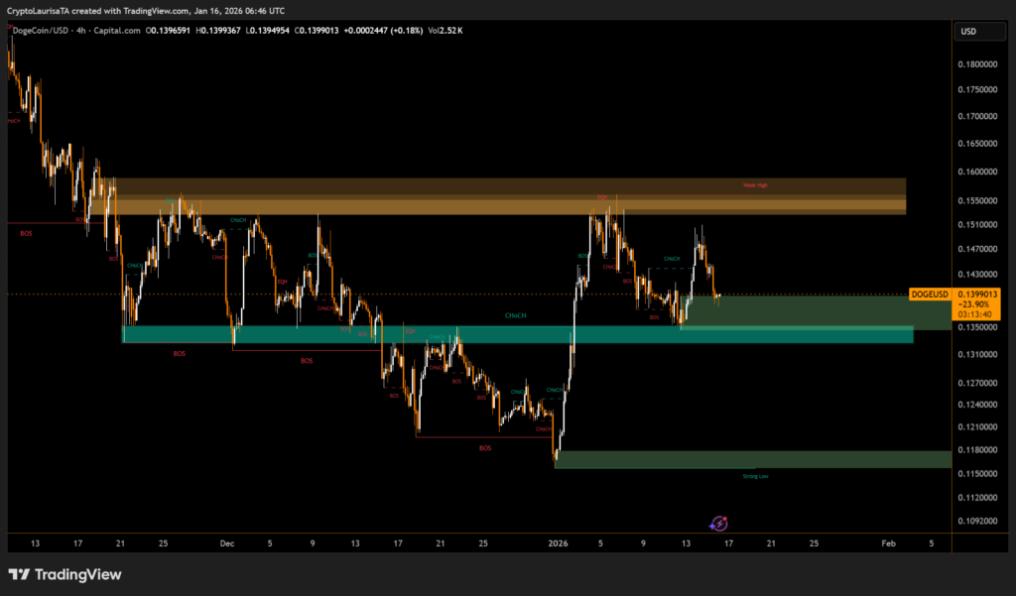Open the USD currency selector
The width and height of the screenshot is (1016, 596).
click(x=968, y=32)
